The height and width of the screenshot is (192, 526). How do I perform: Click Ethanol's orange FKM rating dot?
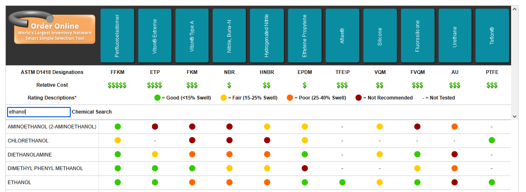[192, 182]
